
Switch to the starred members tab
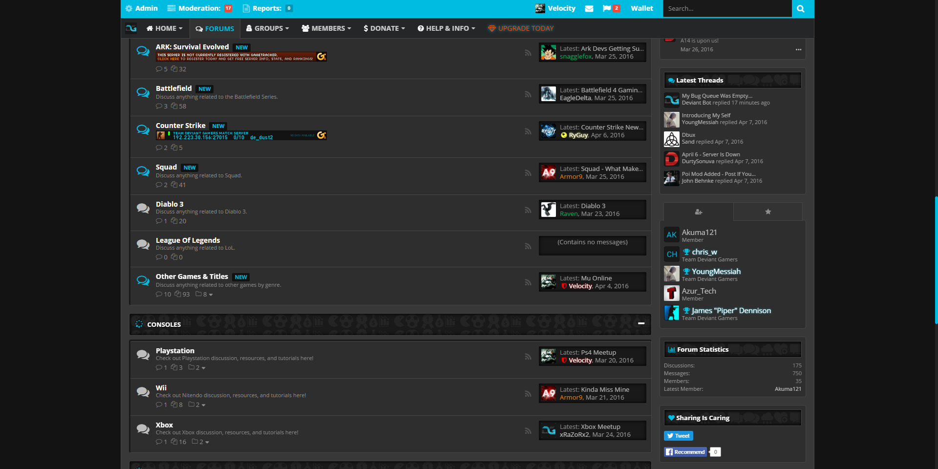pyautogui.click(x=767, y=212)
